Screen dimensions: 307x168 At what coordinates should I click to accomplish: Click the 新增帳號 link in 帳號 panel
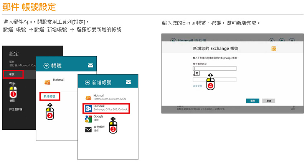pyautogui.click(x=50, y=96)
